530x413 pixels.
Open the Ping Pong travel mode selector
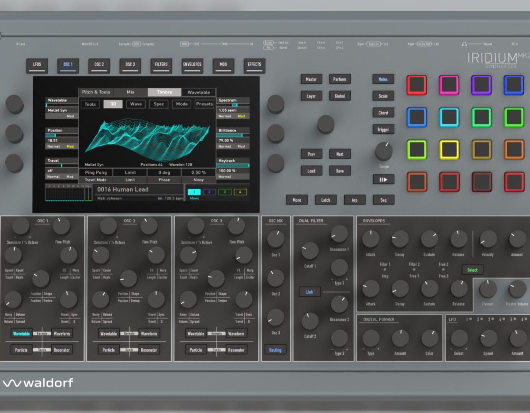(95, 172)
